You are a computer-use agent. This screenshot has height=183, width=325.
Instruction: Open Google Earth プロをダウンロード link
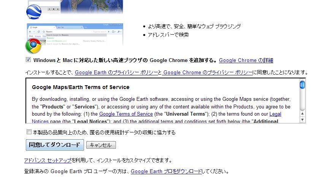click(x=166, y=171)
